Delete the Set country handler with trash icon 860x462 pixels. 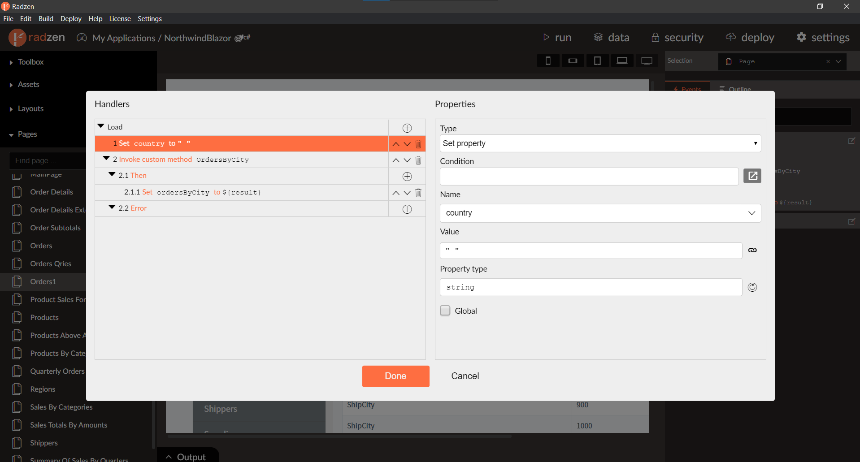418,144
